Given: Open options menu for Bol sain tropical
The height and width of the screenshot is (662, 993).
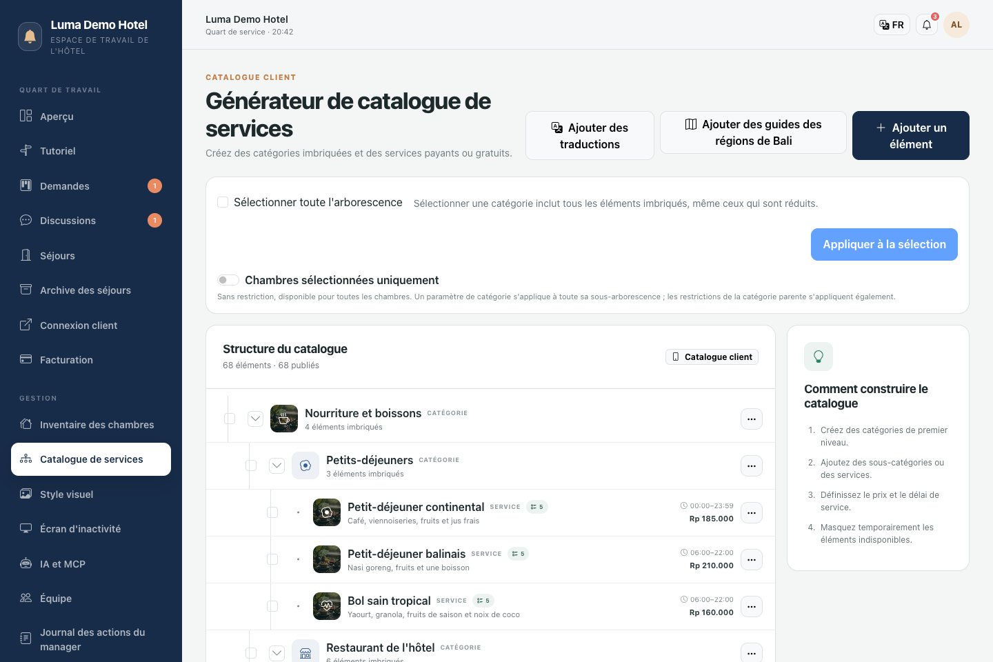Looking at the screenshot, I should pos(752,606).
